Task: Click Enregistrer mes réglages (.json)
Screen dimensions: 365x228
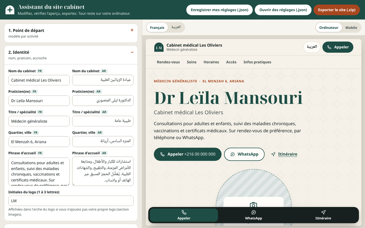Action: click(x=220, y=10)
